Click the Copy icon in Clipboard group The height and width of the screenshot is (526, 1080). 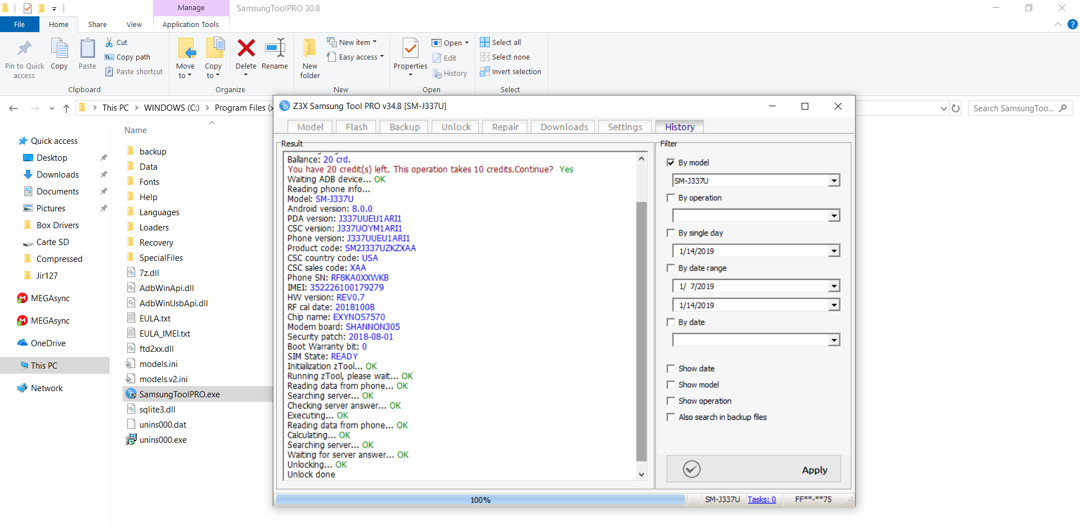click(x=59, y=49)
